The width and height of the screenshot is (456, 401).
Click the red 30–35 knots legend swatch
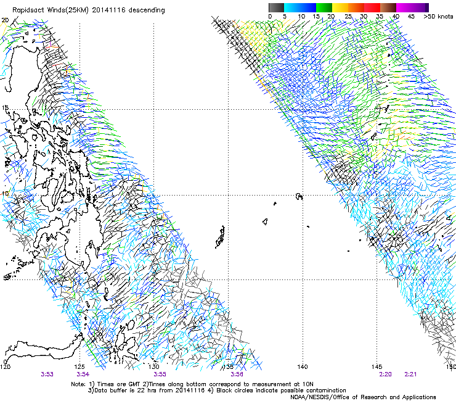pyautogui.click(x=372, y=7)
